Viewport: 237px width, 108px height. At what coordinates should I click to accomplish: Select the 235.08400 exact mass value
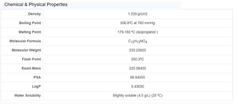138,68
